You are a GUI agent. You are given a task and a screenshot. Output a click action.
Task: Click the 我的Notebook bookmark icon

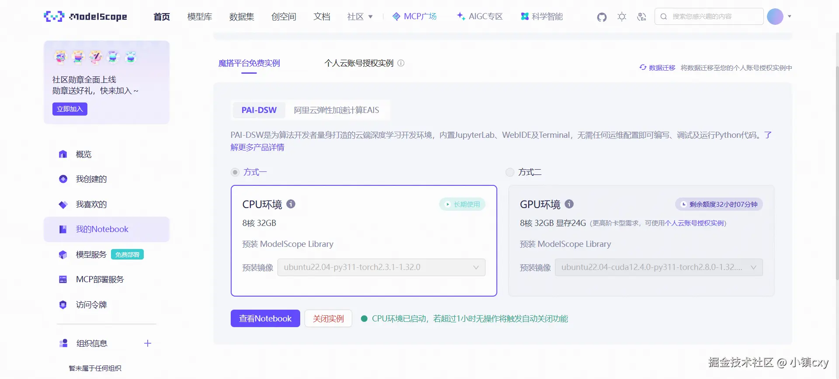point(63,229)
